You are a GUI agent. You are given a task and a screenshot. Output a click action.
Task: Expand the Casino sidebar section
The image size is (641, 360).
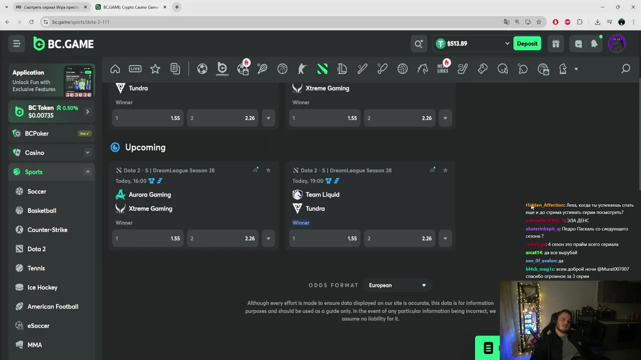coord(87,153)
